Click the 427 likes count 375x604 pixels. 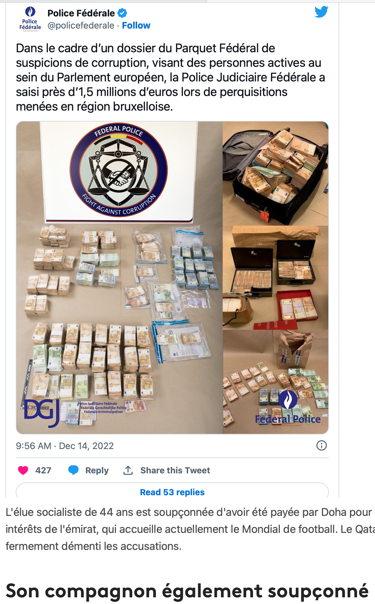pyautogui.click(x=43, y=470)
